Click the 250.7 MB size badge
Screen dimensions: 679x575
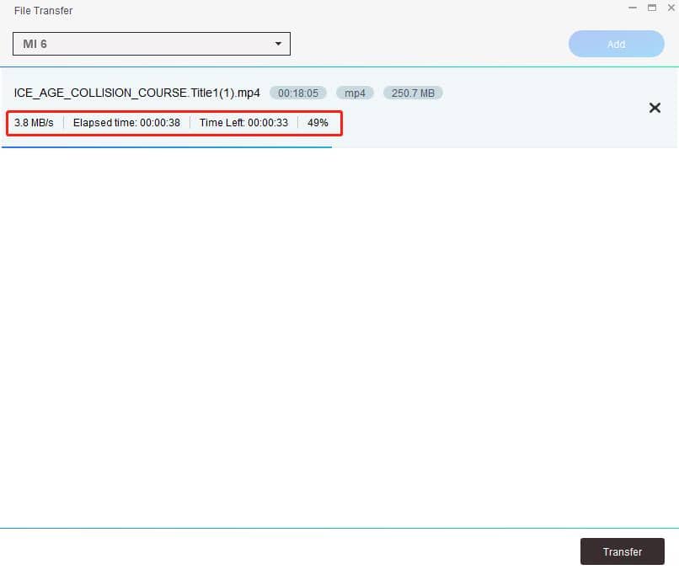click(x=413, y=93)
